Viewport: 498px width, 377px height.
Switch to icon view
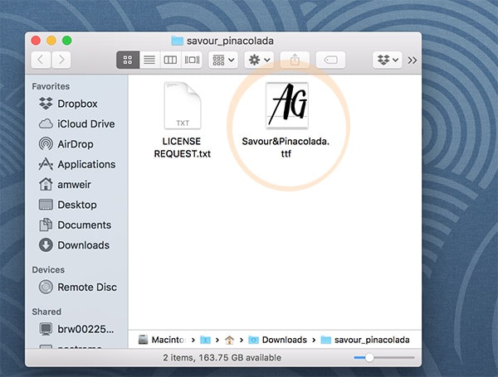click(128, 60)
